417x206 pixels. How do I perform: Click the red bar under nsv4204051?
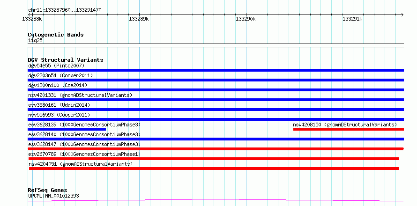pyautogui.click(x=214, y=169)
